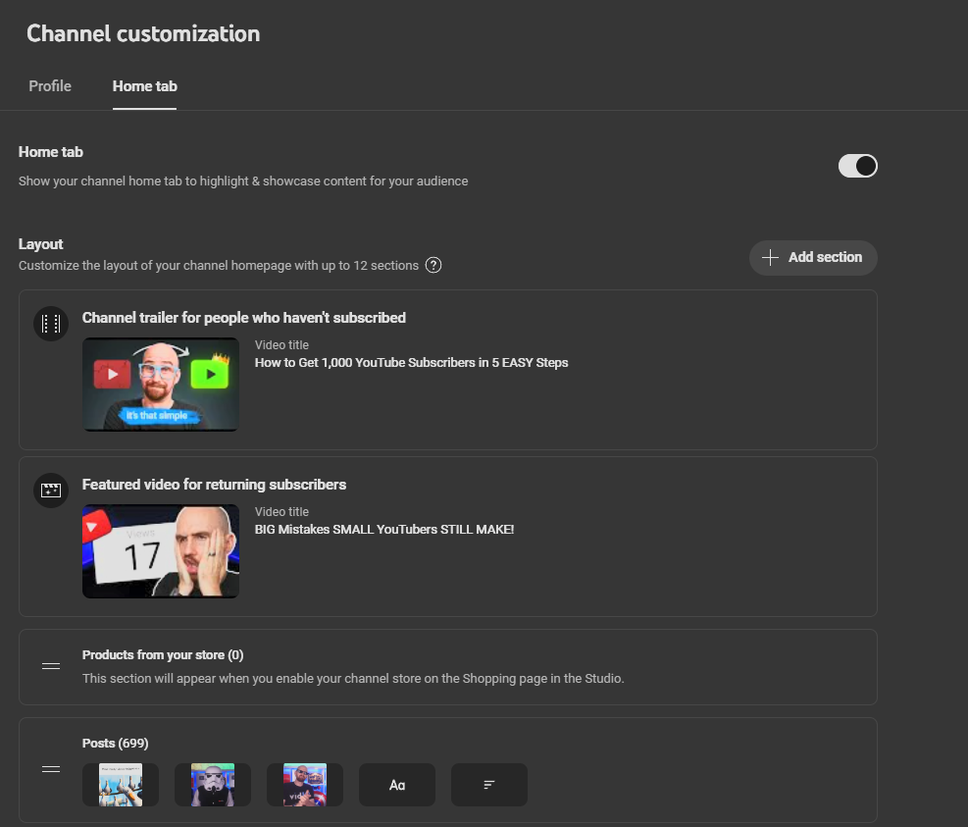The height and width of the screenshot is (827, 968).
Task: Click the Add section button
Action: tap(813, 258)
